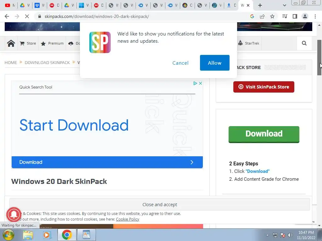
Task: Click the Chrome taskbar icon
Action: coord(67,235)
